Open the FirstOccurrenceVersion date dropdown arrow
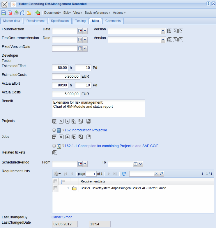Image resolution: width=216 pixels, height=228 pixels. coord(85,40)
